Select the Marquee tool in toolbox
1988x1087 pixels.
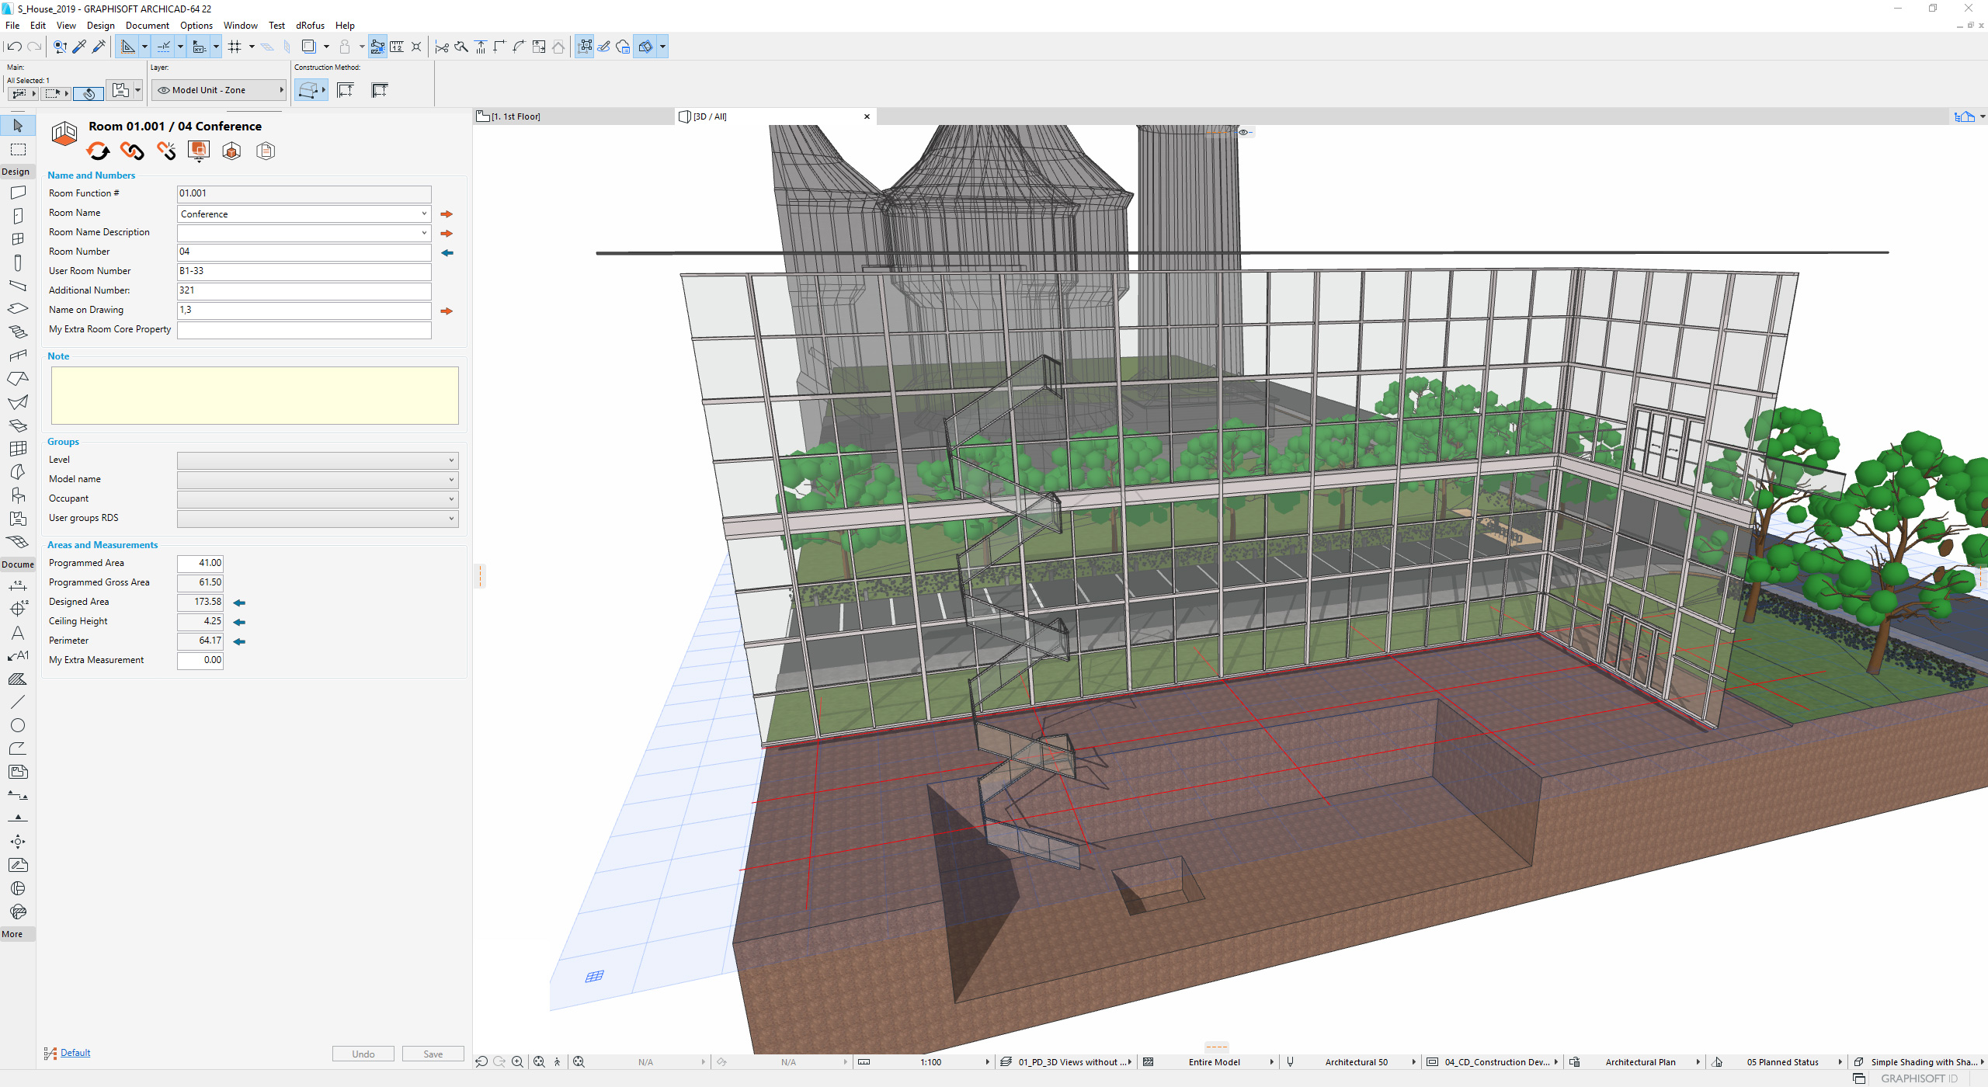coord(18,149)
